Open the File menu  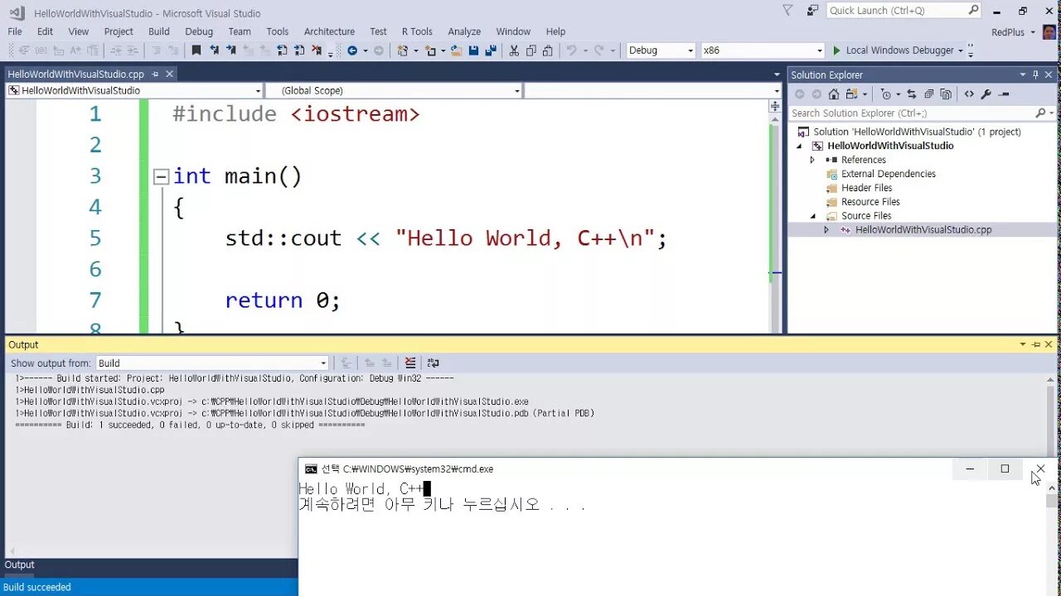tap(15, 31)
